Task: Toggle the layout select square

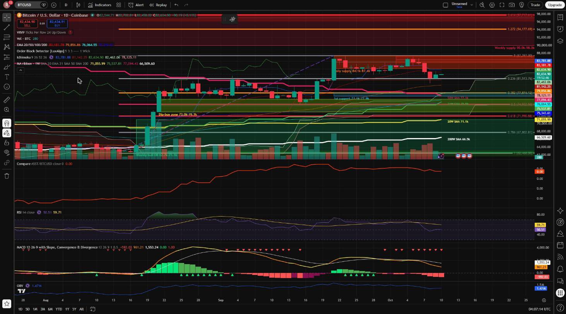Action: pos(445,5)
